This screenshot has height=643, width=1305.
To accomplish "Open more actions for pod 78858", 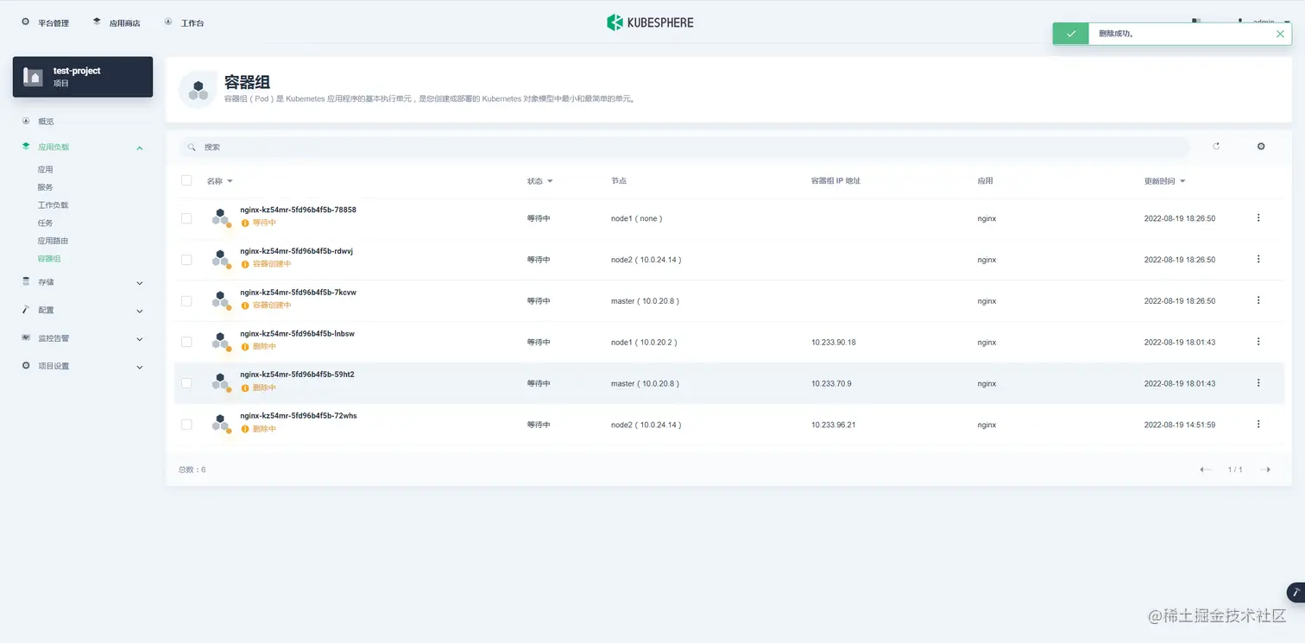I will click(x=1258, y=218).
